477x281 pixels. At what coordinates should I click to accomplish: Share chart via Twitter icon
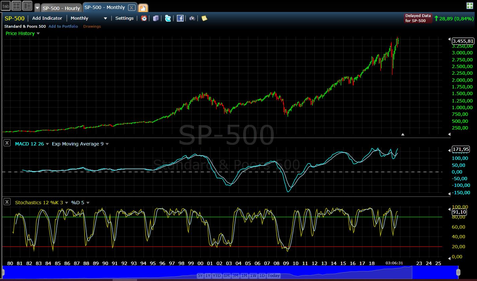click(x=168, y=18)
